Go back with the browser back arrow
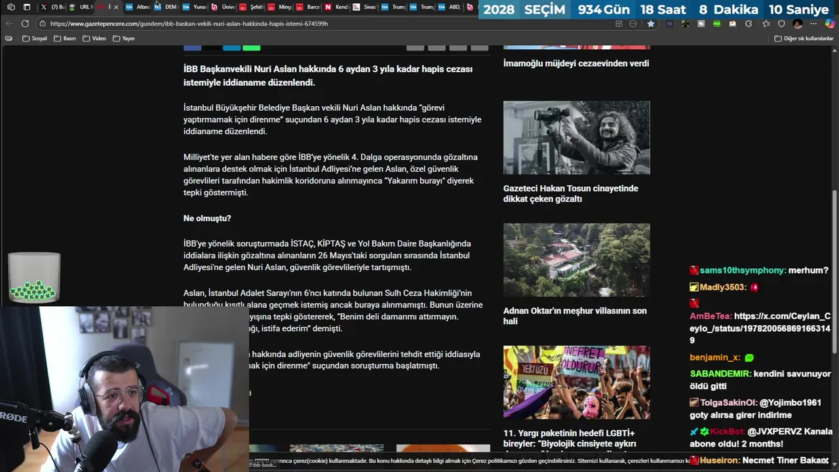 [9, 24]
